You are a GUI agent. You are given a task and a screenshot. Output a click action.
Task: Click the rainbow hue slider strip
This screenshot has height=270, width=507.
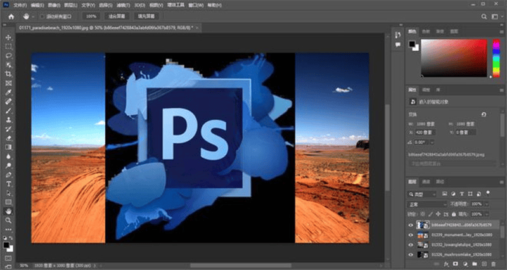496,58
